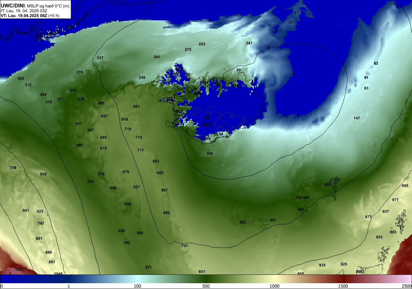Click the 1049 value at bottom left

tap(58, 274)
